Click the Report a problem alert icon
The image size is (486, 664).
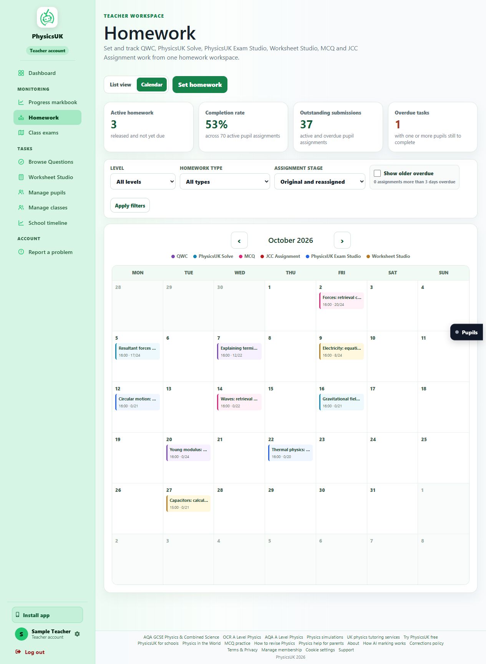tap(21, 252)
